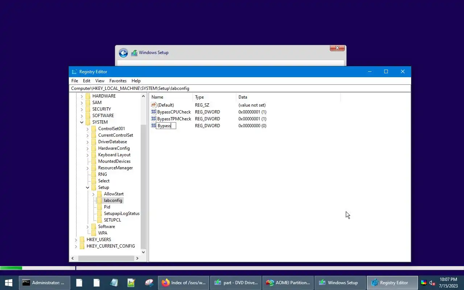This screenshot has height=290, width=464.
Task: Click the tree pane scroll-down arrow
Action: click(x=144, y=252)
